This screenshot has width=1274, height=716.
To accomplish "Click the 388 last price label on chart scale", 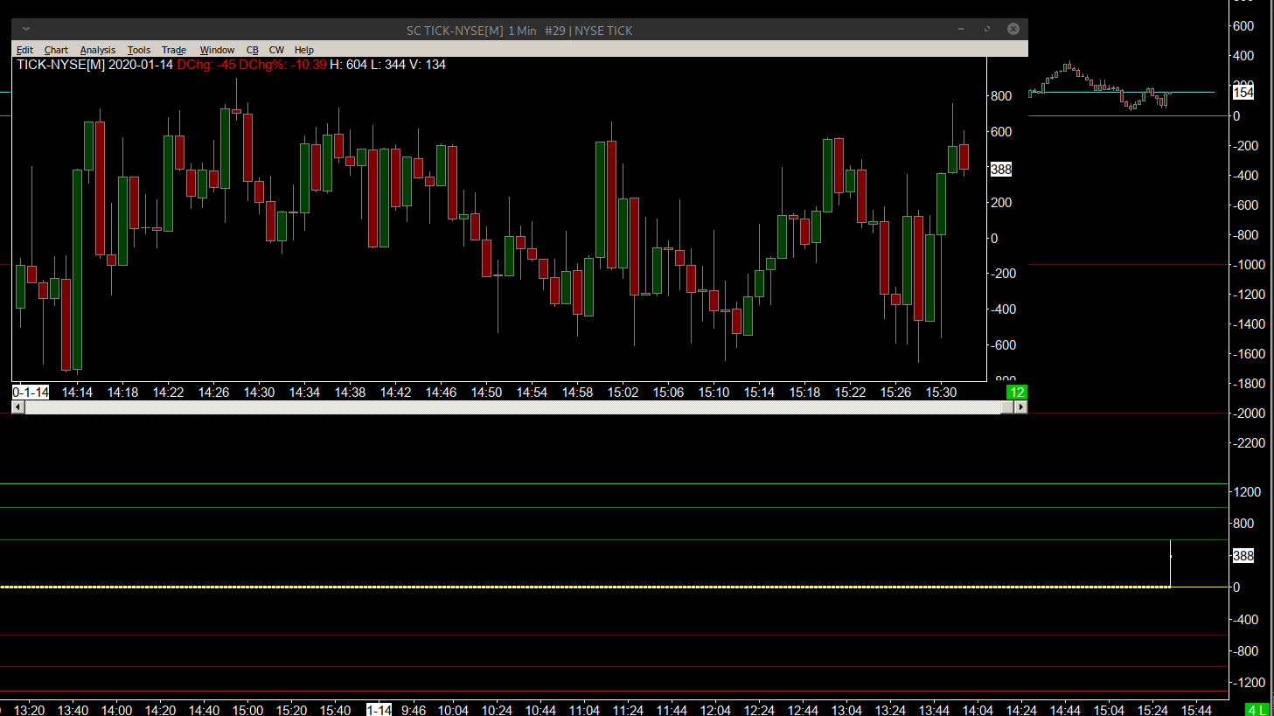I will point(1001,170).
